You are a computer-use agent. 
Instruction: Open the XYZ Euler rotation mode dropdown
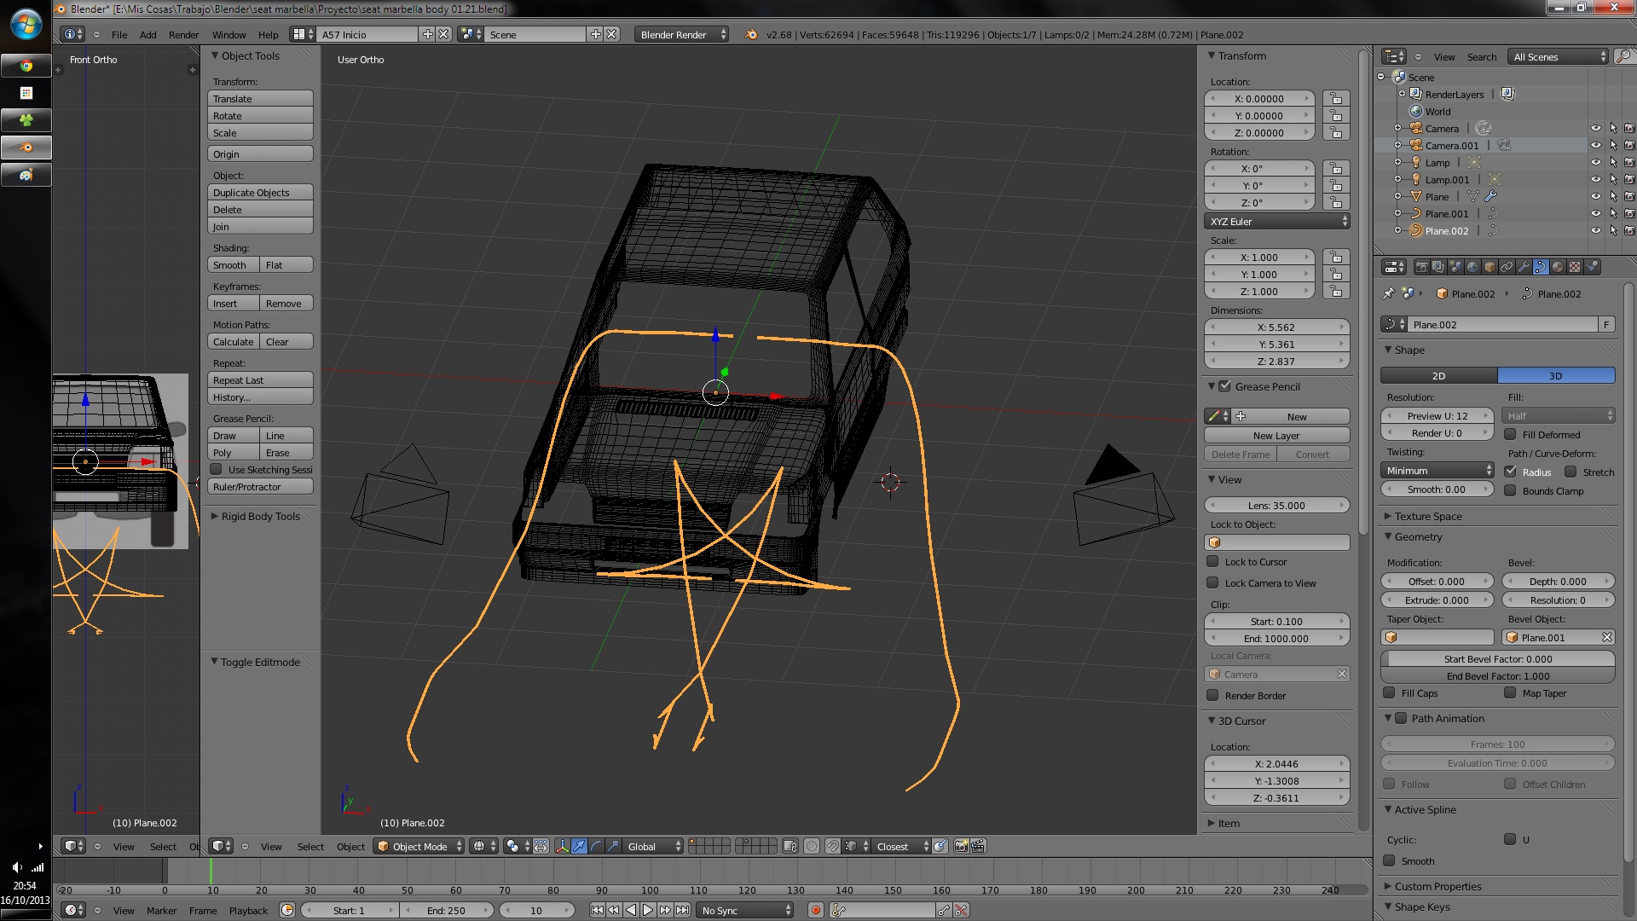[1276, 222]
